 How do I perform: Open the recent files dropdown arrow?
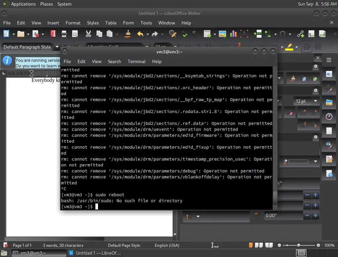(28, 34)
